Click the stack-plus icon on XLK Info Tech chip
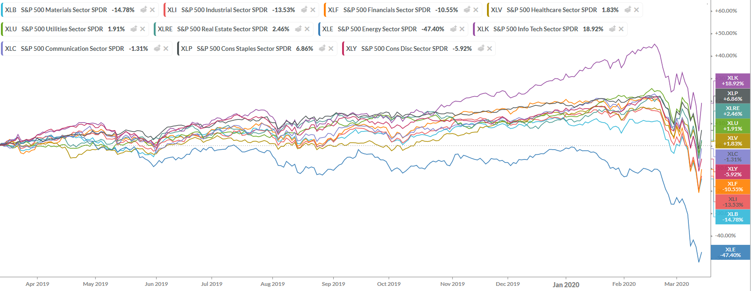 point(612,29)
